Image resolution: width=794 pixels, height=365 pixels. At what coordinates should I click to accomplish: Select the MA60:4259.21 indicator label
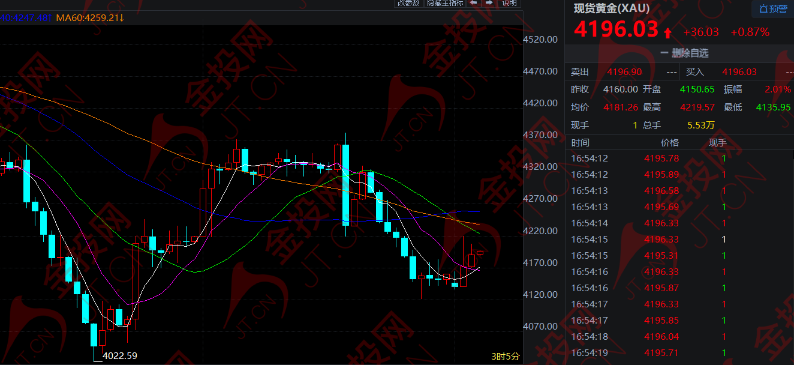point(90,18)
